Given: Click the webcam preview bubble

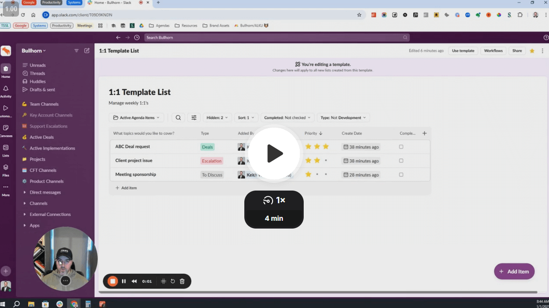Looking at the screenshot, I should [x=65, y=259].
